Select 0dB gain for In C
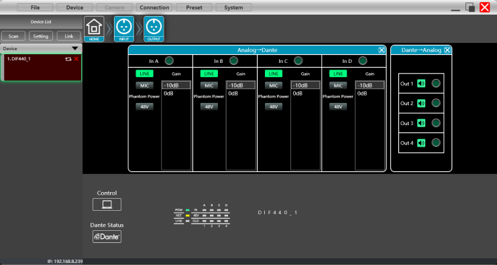The image size is (497, 265). point(305,94)
